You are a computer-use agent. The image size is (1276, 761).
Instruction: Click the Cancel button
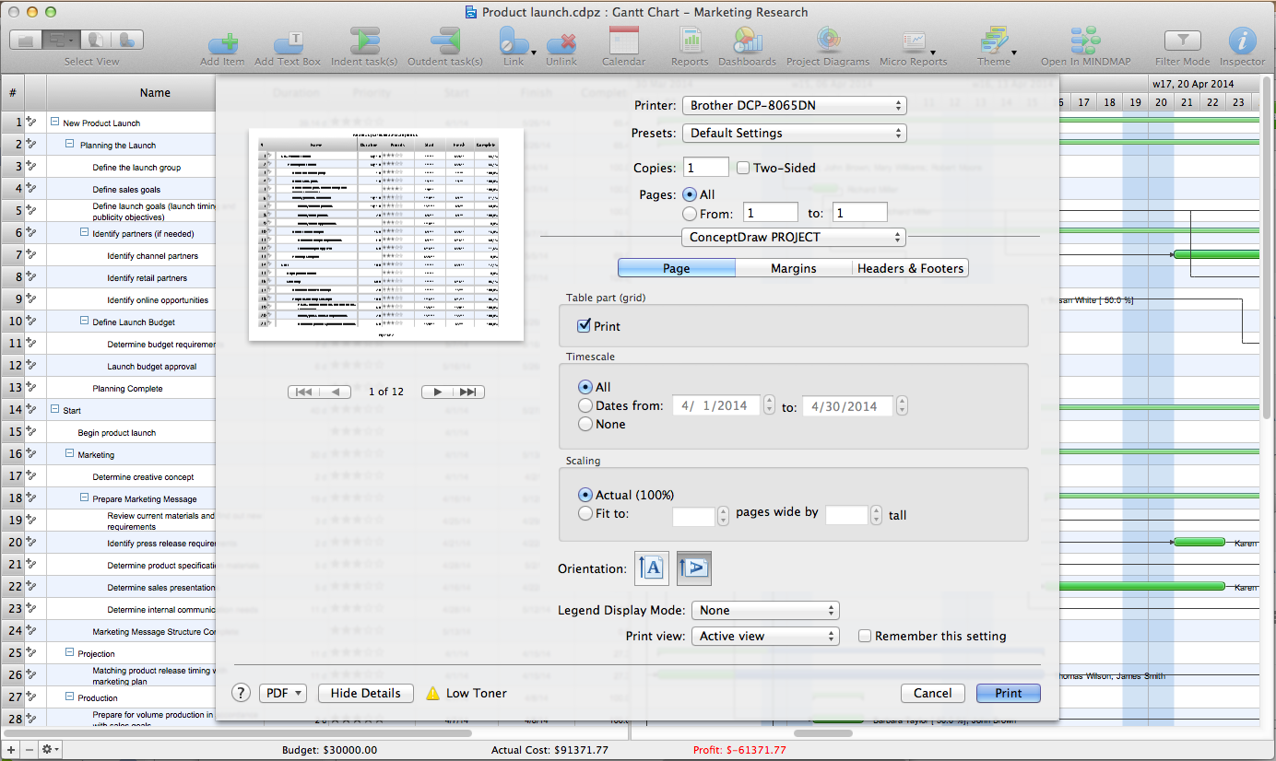click(x=933, y=693)
